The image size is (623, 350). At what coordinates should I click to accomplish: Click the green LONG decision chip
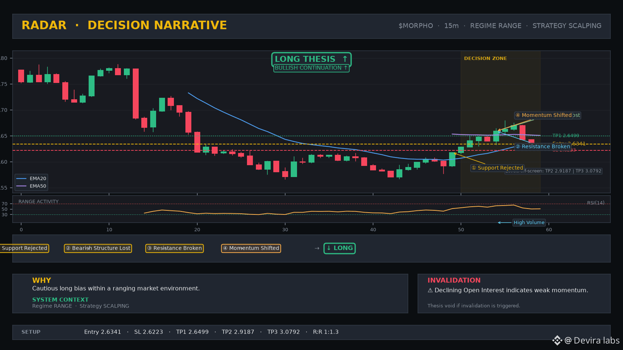(x=340, y=248)
